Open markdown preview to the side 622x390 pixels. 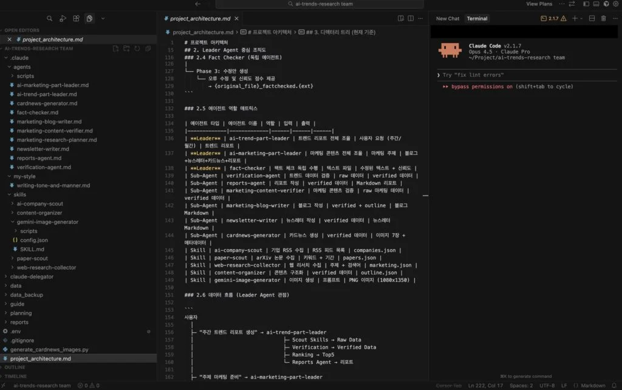401,18
